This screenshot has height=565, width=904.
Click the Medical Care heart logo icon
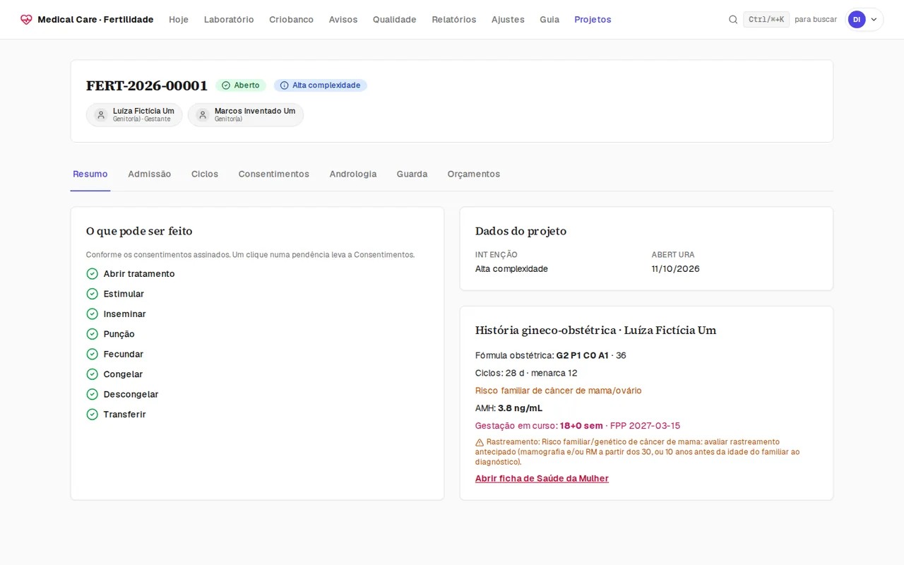26,20
